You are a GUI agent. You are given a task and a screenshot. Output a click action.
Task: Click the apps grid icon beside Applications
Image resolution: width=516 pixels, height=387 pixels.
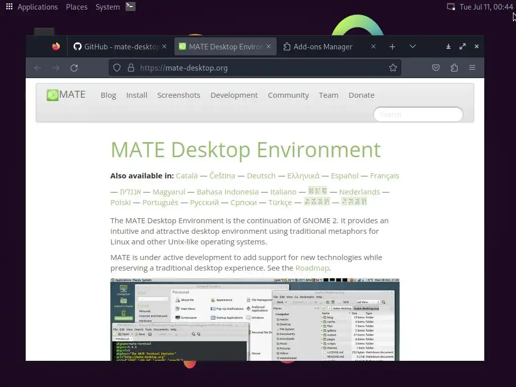point(9,7)
